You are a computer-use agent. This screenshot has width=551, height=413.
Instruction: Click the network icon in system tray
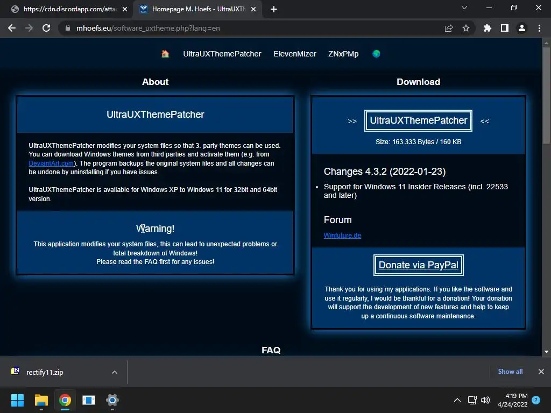pos(472,400)
